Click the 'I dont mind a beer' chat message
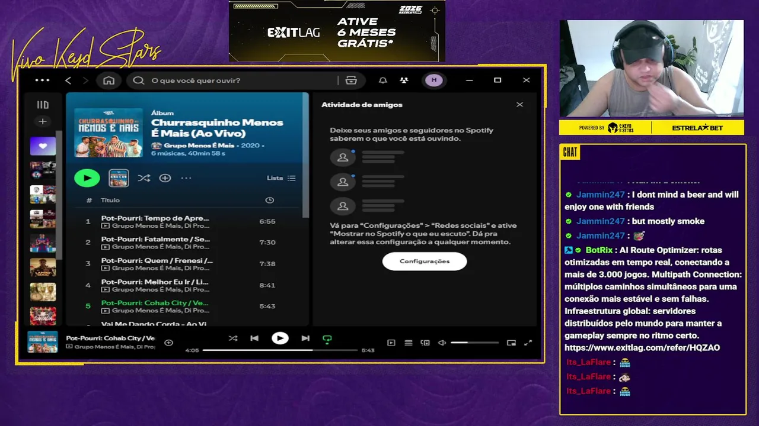The image size is (759, 426). (x=652, y=201)
